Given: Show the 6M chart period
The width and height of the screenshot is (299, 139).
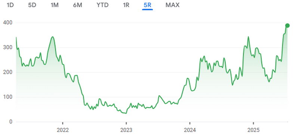Looking at the screenshot, I should click(x=78, y=5).
